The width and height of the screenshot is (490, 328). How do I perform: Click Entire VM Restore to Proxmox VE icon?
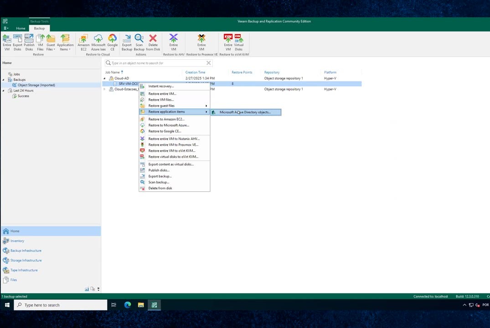coord(201,42)
